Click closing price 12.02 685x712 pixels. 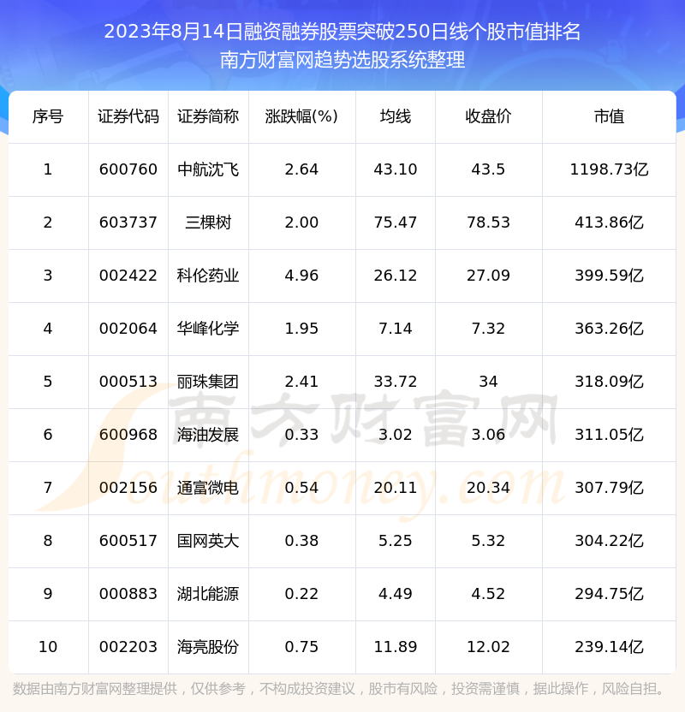click(488, 647)
